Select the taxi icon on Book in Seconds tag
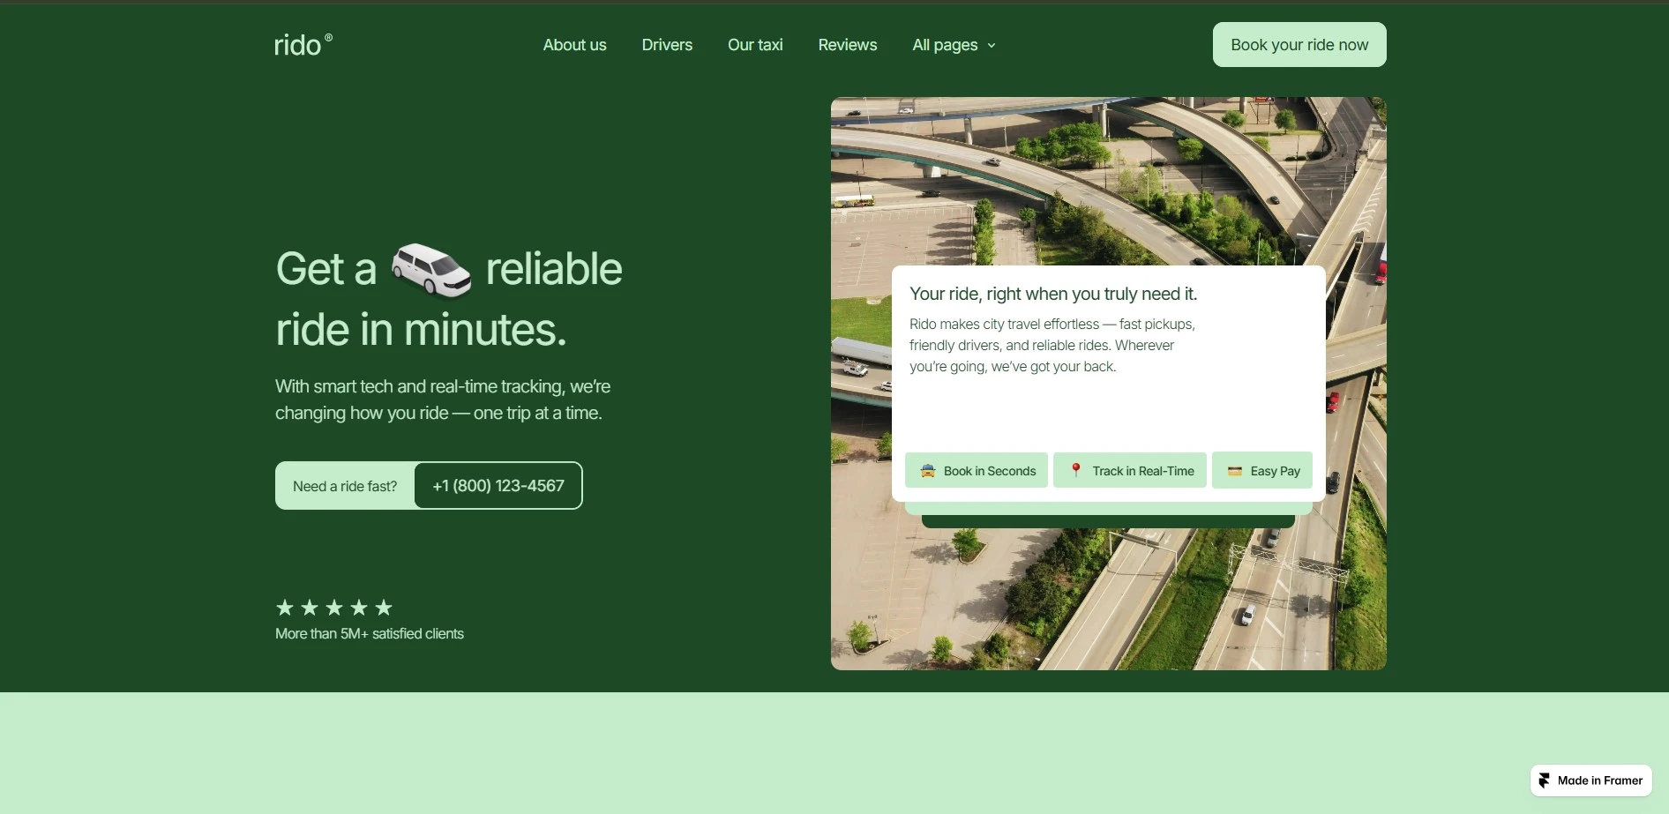The image size is (1669, 814). (x=927, y=470)
